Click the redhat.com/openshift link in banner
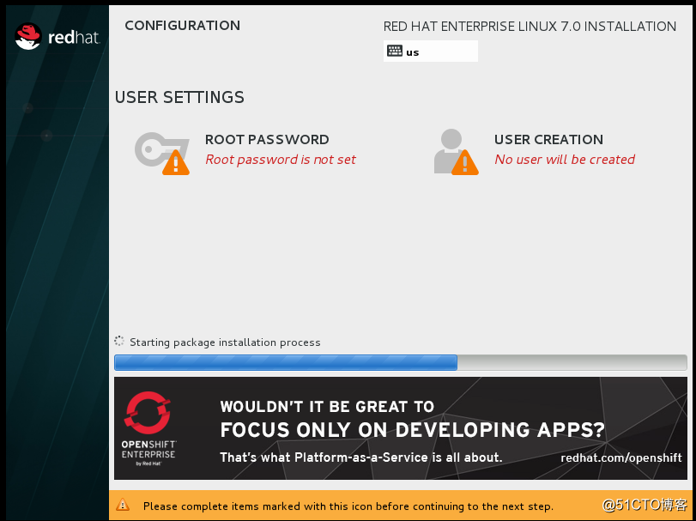The width and height of the screenshot is (696, 521). (621, 457)
